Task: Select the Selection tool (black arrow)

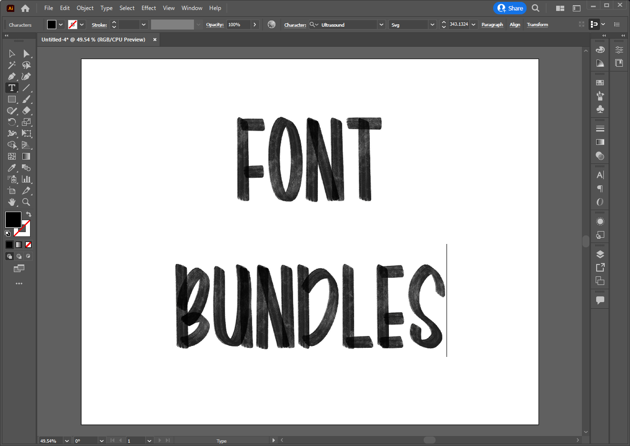Action: pyautogui.click(x=12, y=53)
